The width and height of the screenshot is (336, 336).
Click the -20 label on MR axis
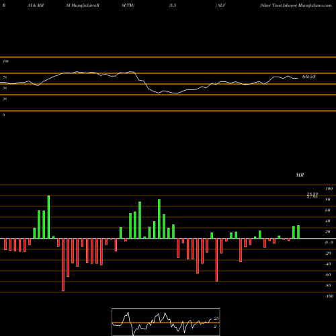click(328, 253)
